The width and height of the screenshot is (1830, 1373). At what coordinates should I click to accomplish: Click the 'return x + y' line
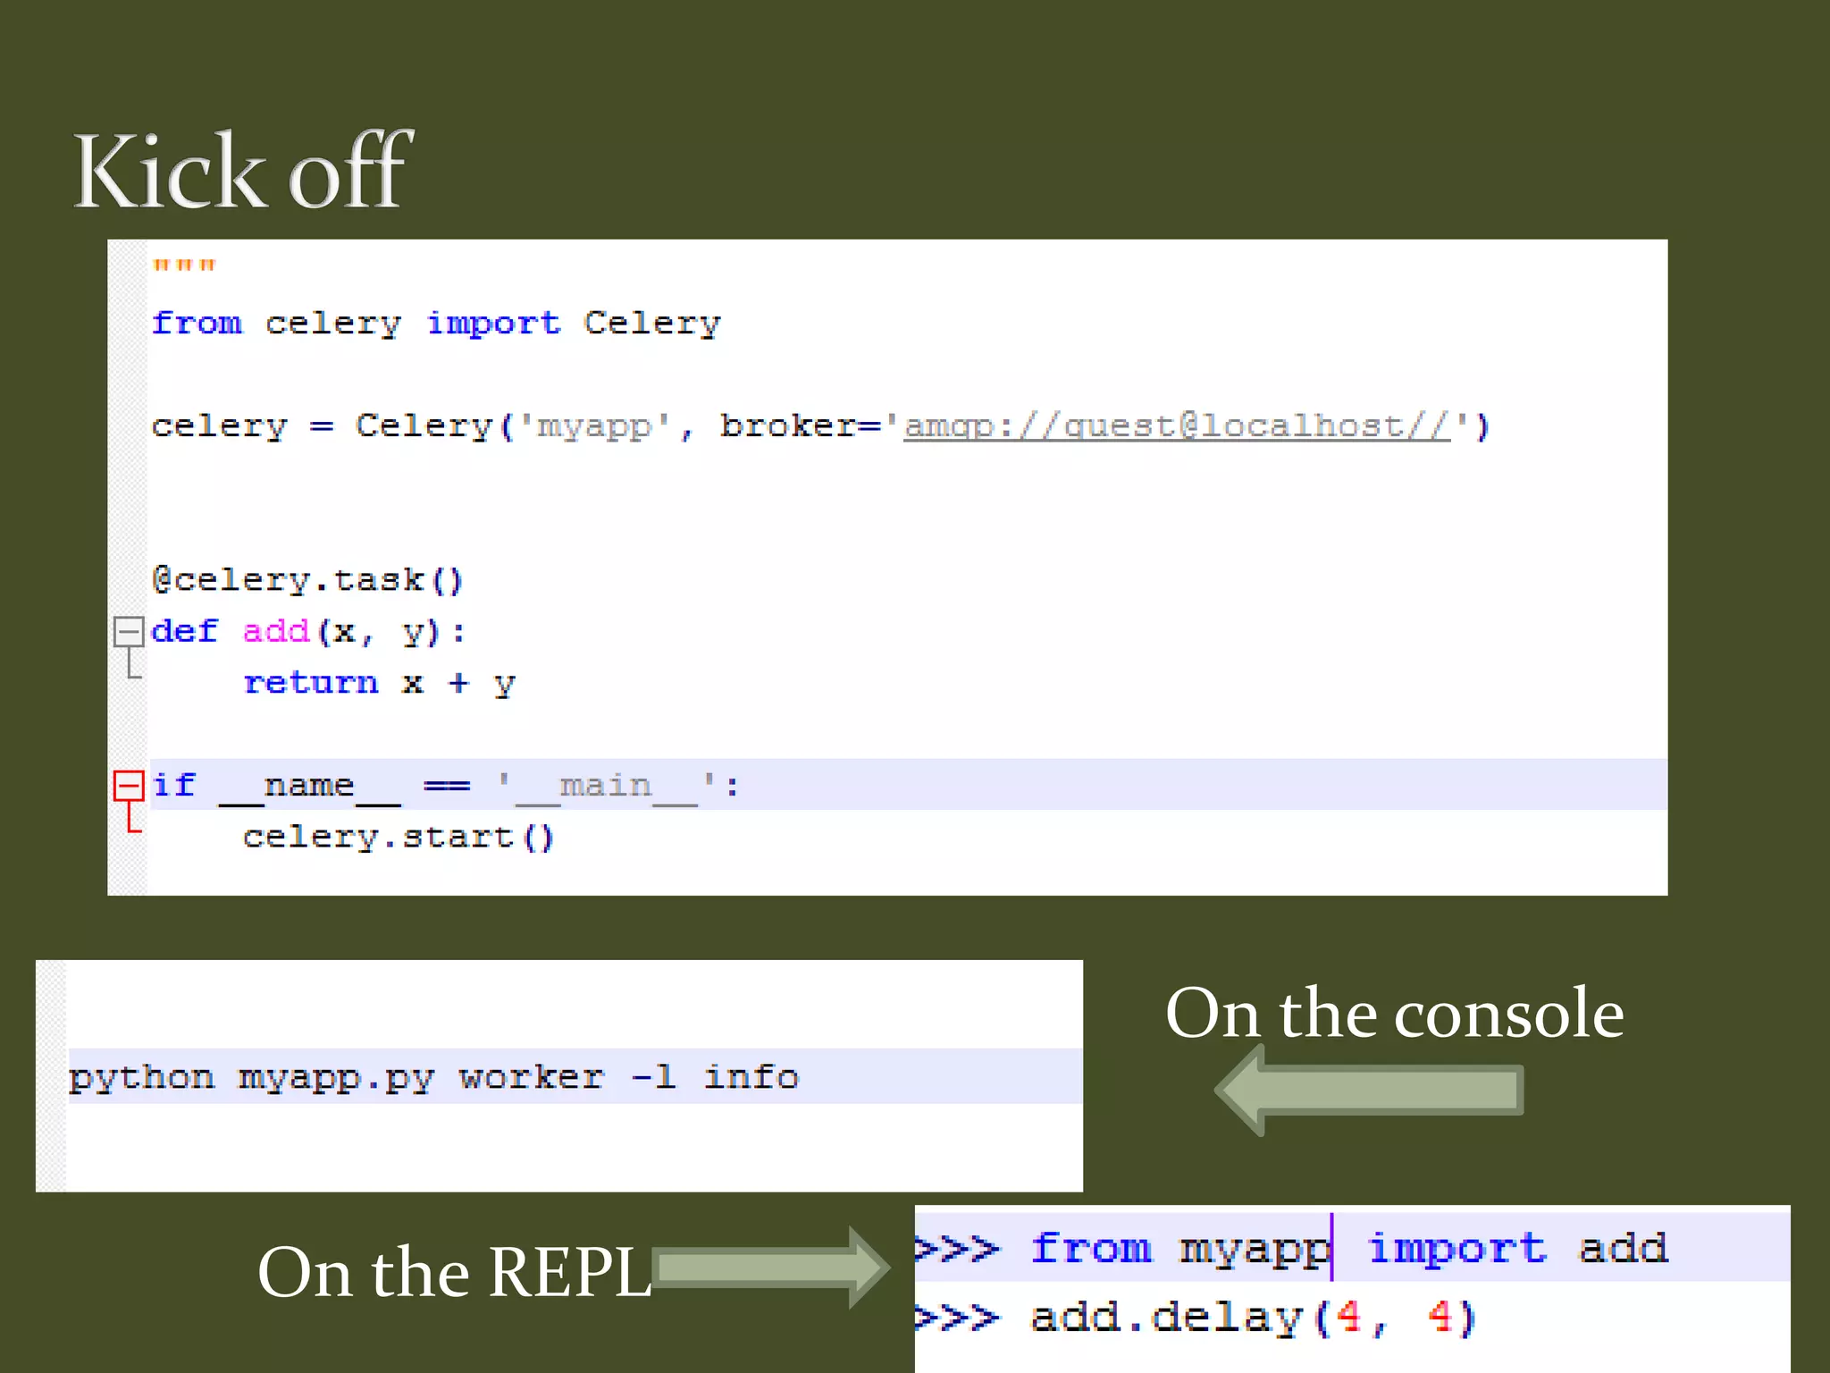(x=380, y=684)
